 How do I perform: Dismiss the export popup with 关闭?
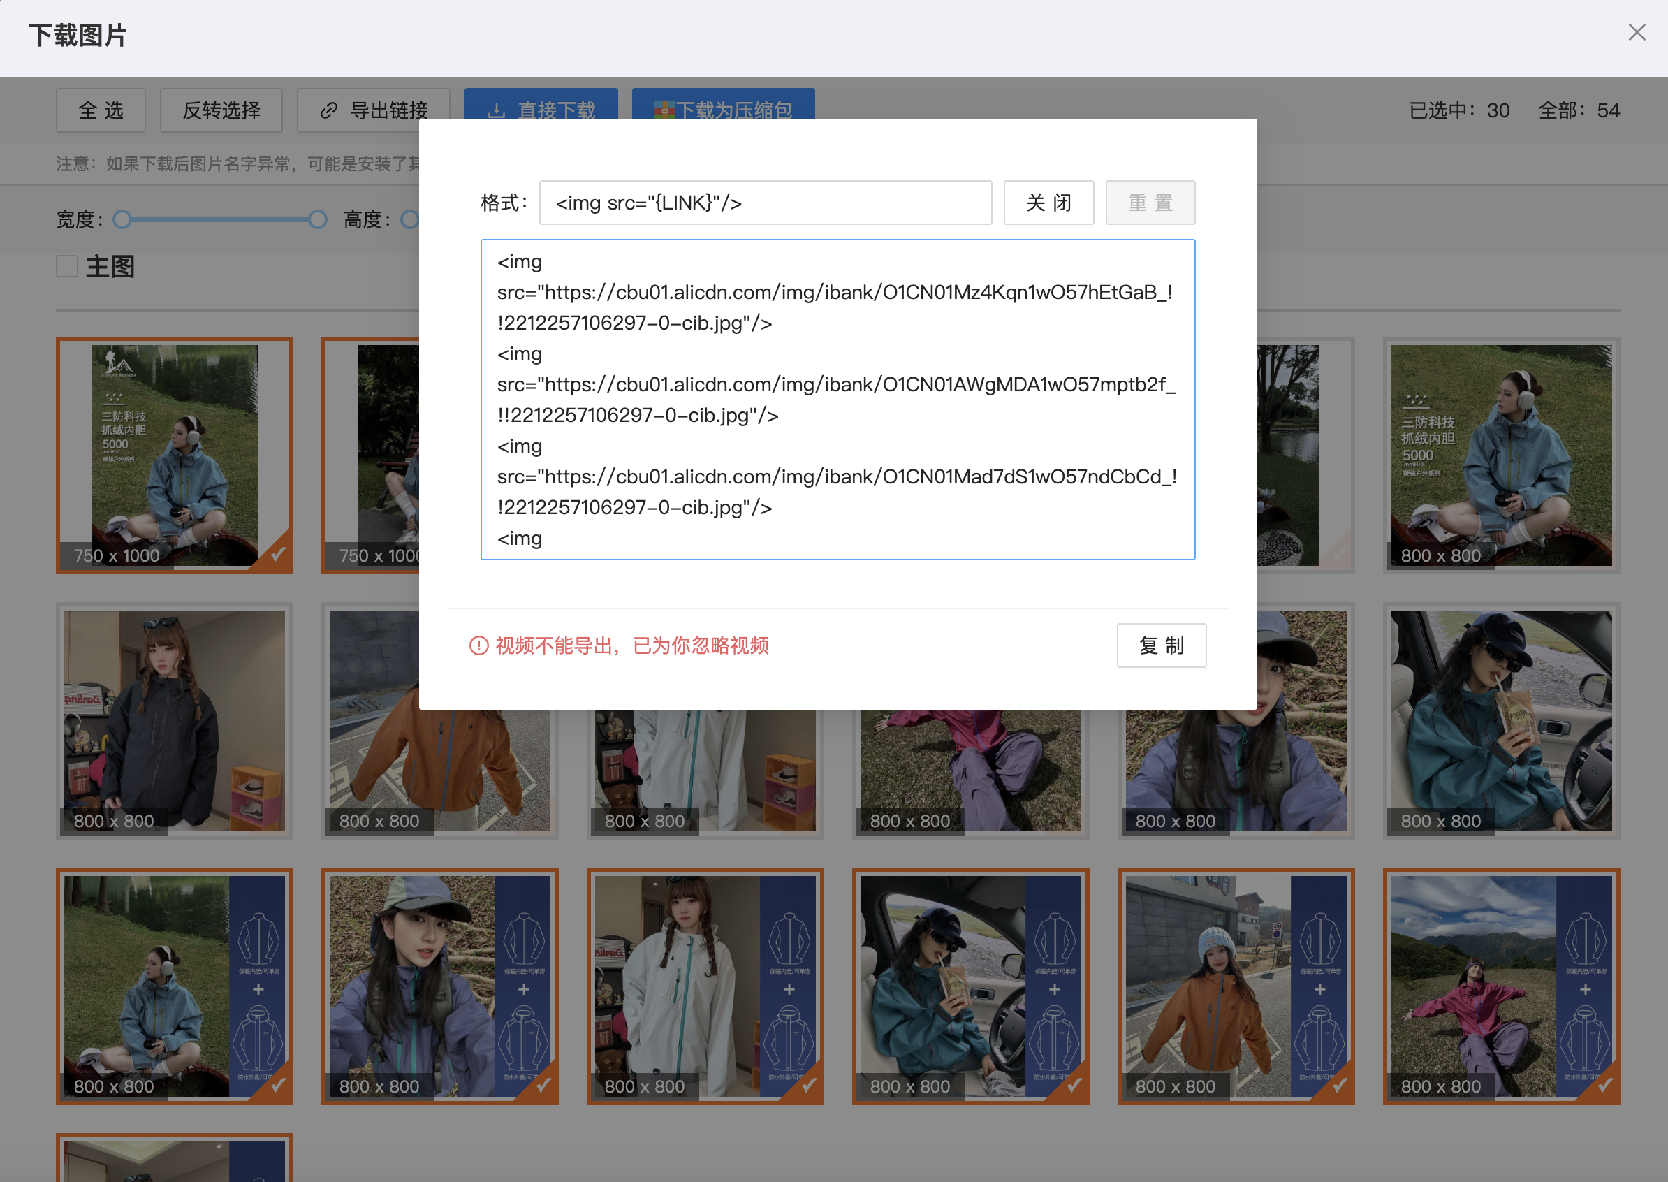pyautogui.click(x=1048, y=203)
